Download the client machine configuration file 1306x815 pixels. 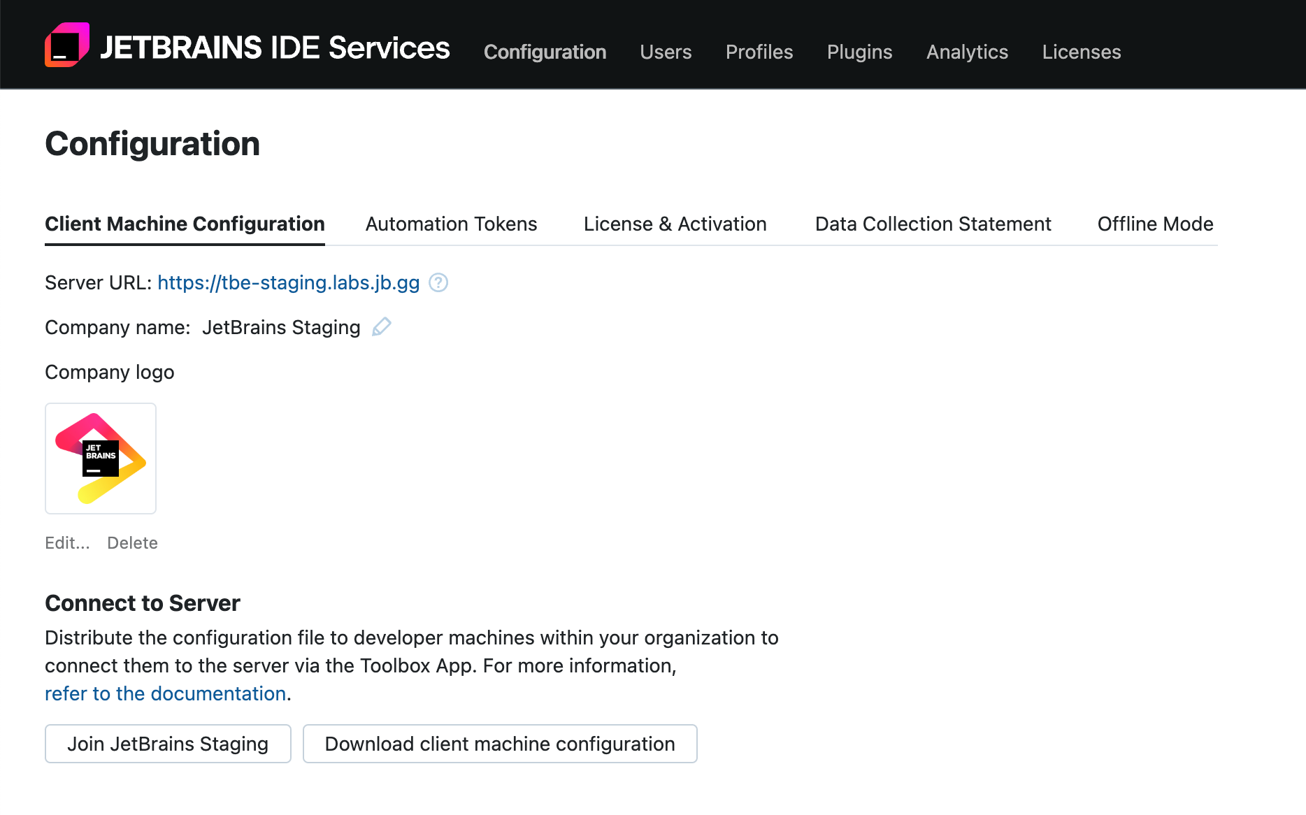tap(499, 744)
